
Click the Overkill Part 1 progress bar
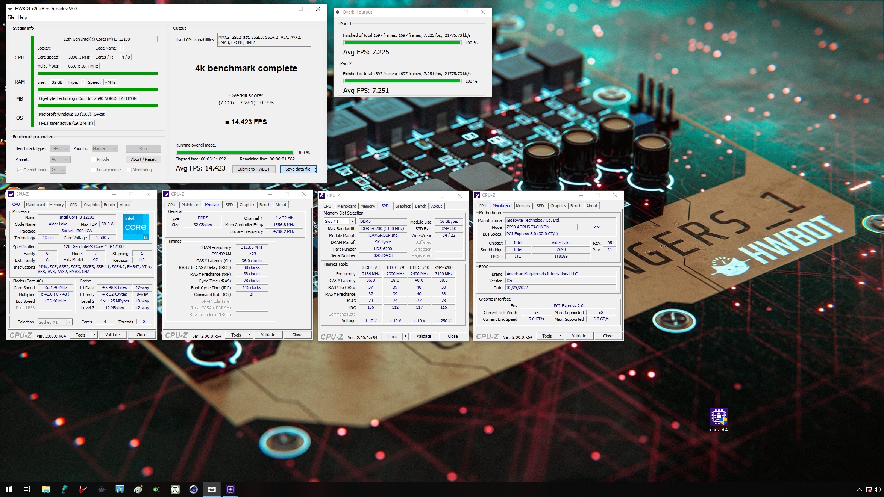coord(402,43)
